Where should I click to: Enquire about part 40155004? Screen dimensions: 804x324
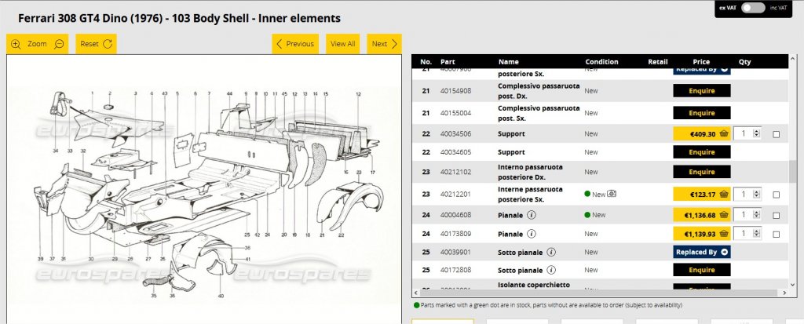click(701, 113)
